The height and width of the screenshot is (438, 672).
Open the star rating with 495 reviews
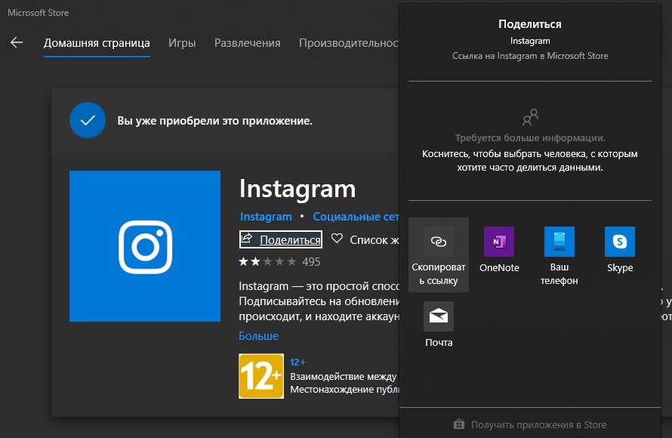click(x=279, y=261)
